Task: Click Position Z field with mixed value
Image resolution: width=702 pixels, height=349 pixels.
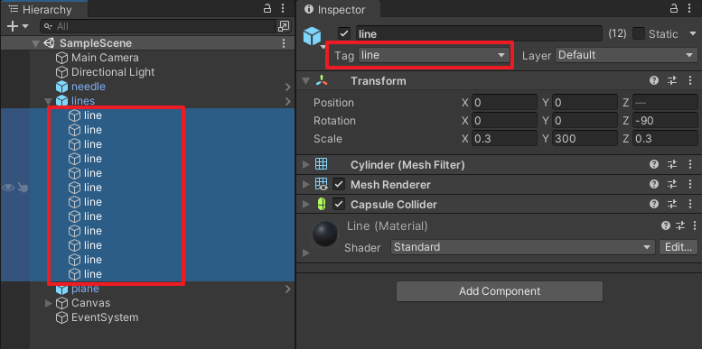Action: coord(665,103)
